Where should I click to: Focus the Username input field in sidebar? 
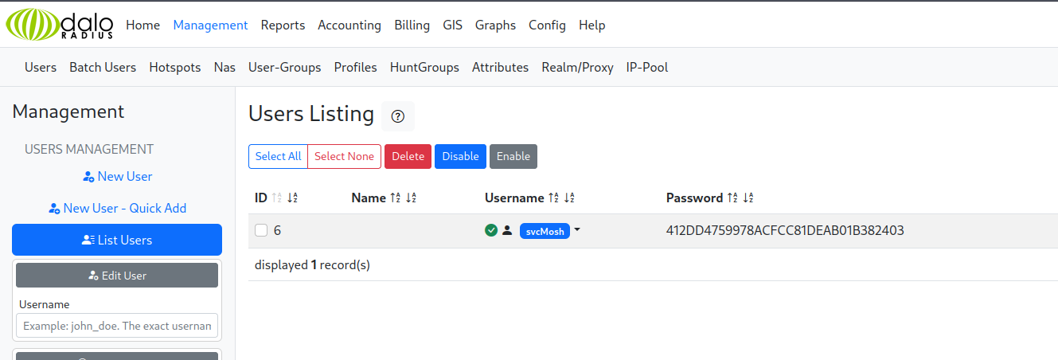[x=117, y=326]
